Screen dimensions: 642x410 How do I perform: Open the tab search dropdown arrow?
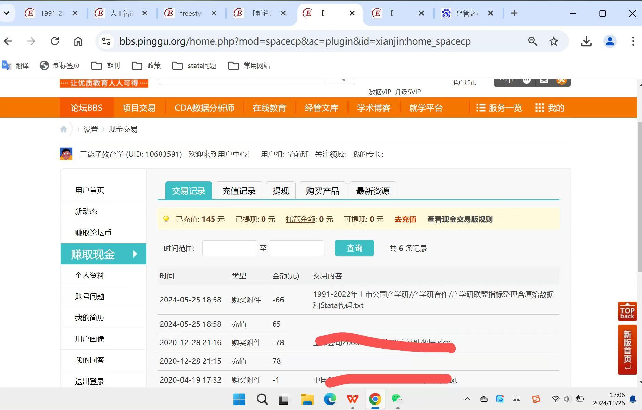coord(7,13)
